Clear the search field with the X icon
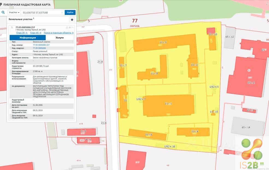This screenshot has height=170, width=269. click(x=61, y=13)
